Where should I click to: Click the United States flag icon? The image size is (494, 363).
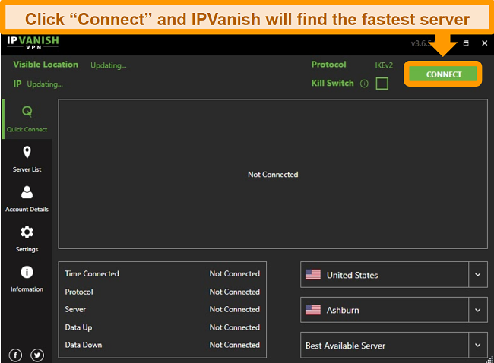313,275
